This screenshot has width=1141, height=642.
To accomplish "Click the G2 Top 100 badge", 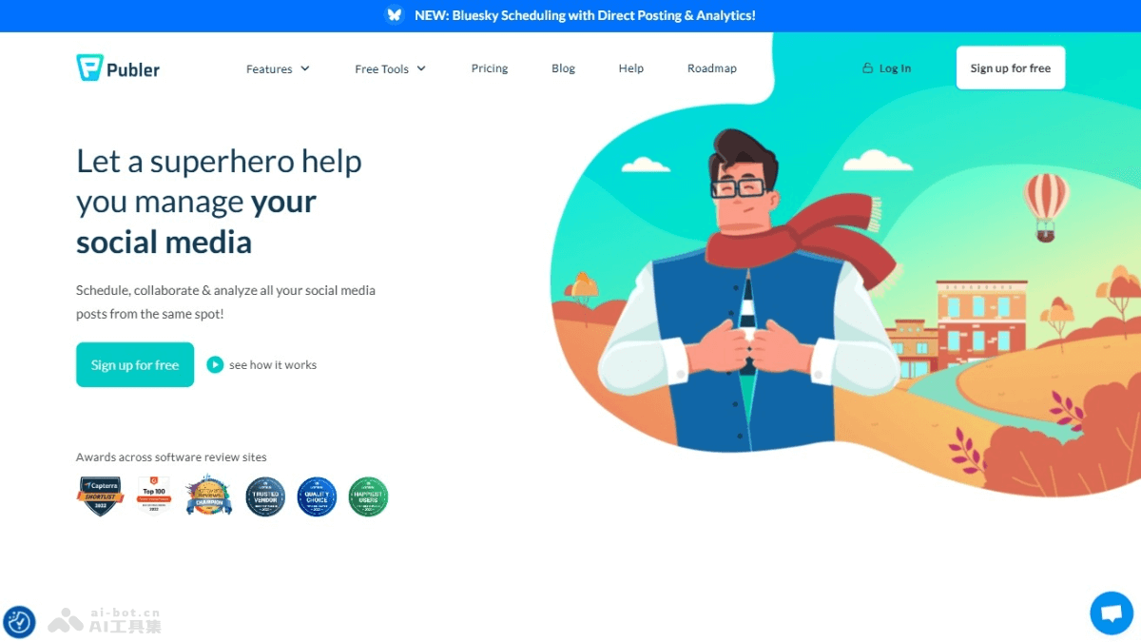I will click(155, 496).
